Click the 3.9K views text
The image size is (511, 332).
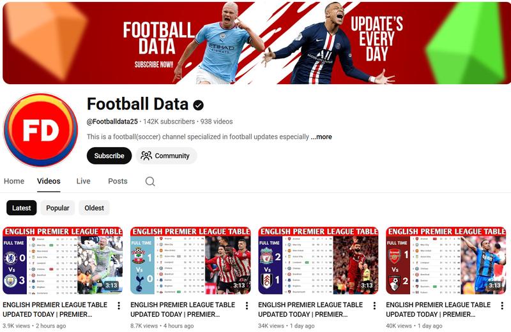[17, 326]
